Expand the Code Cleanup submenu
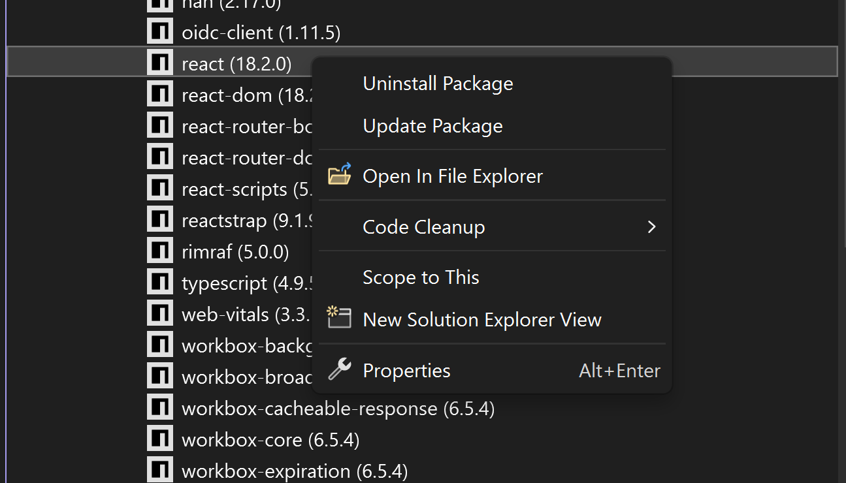The image size is (846, 483). (423, 226)
